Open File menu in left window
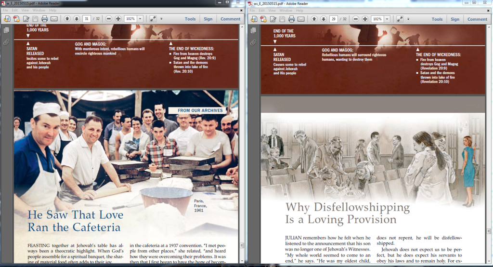 [x=5, y=11]
